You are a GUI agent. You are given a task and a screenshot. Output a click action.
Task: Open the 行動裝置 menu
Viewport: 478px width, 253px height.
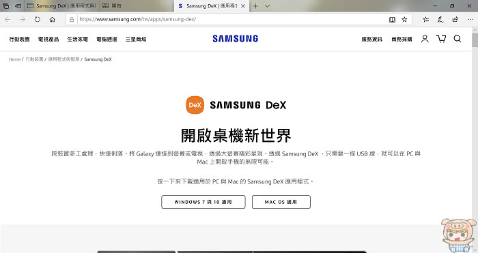(x=20, y=40)
